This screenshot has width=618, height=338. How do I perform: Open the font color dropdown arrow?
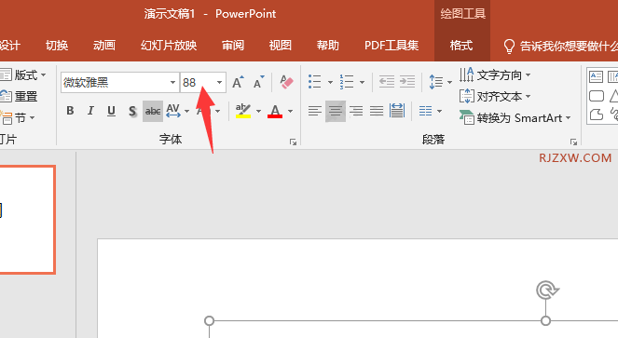coord(290,112)
